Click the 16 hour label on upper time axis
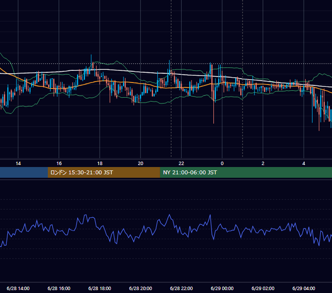 coord(59,164)
